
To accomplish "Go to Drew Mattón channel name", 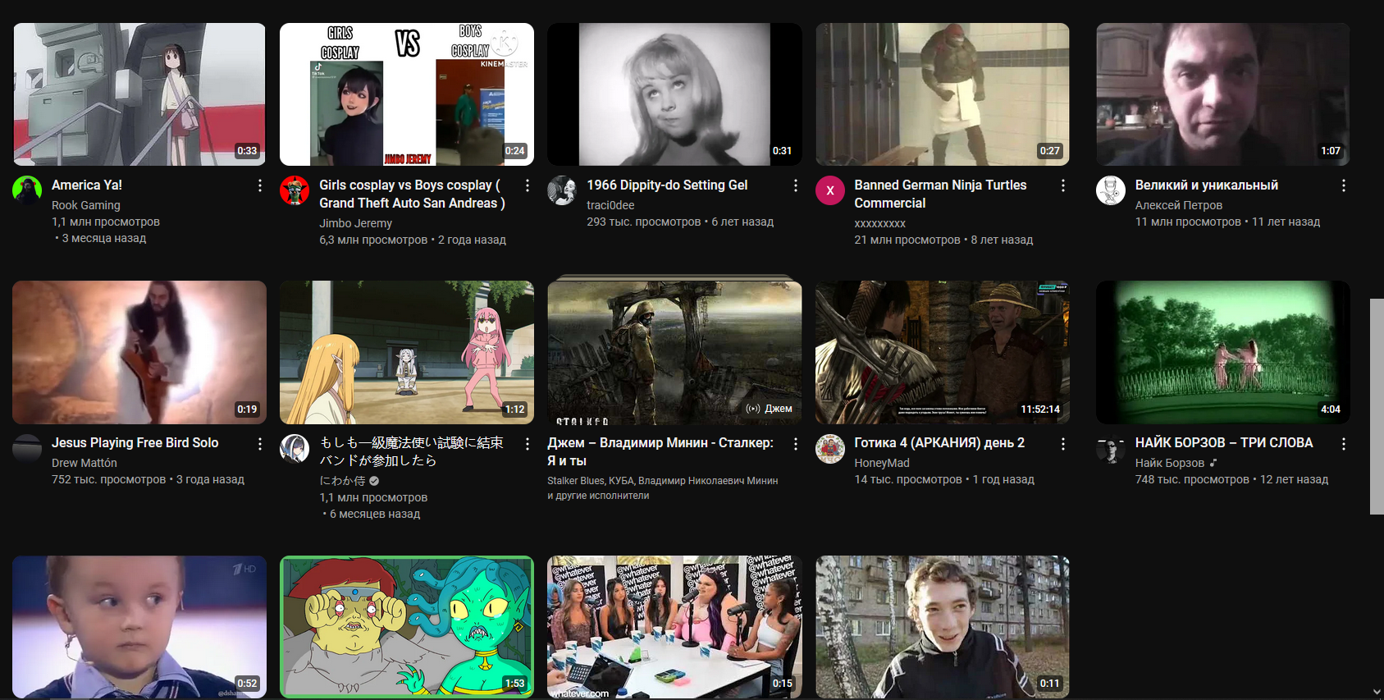I will 85,463.
